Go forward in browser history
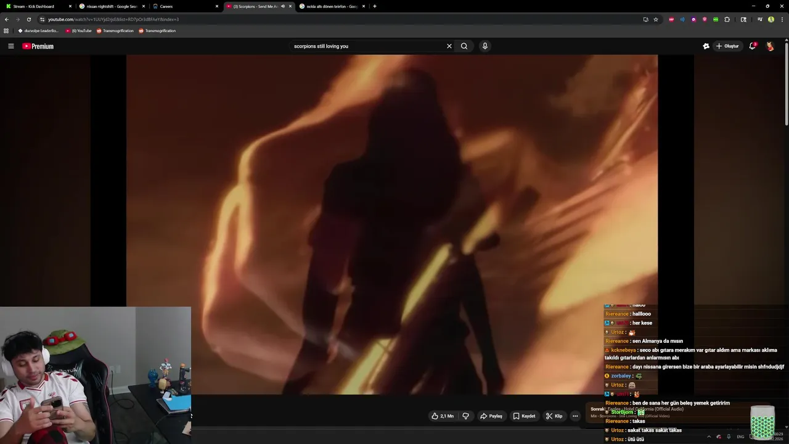The image size is (789, 444). (x=17, y=19)
